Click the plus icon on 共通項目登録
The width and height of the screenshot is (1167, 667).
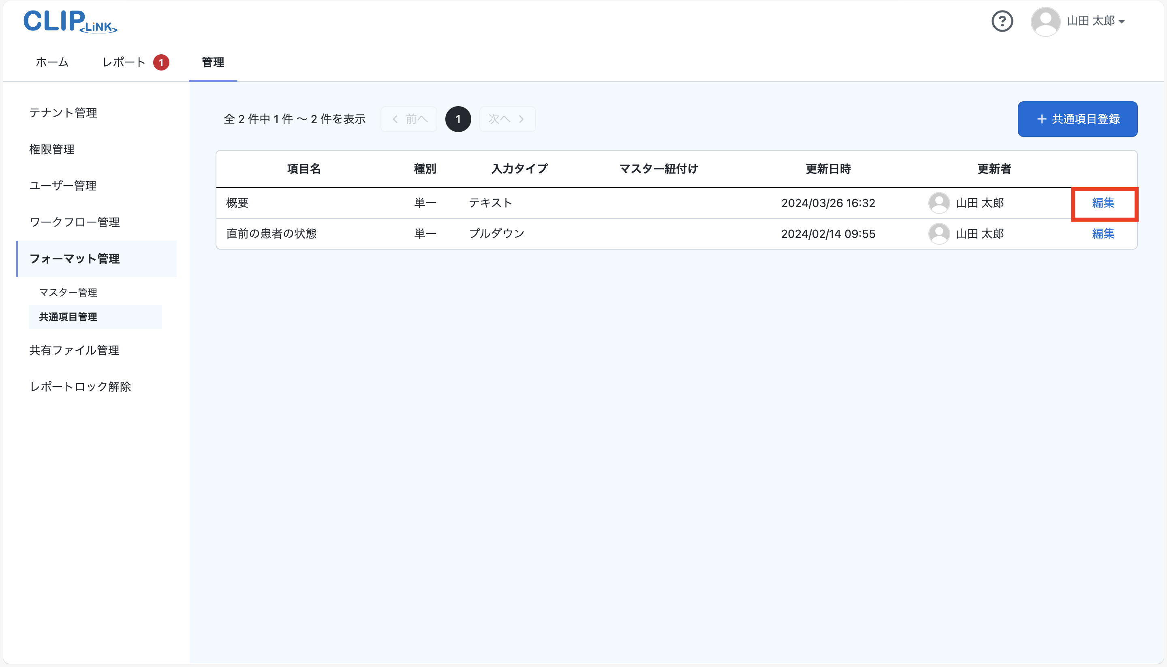(x=1041, y=119)
